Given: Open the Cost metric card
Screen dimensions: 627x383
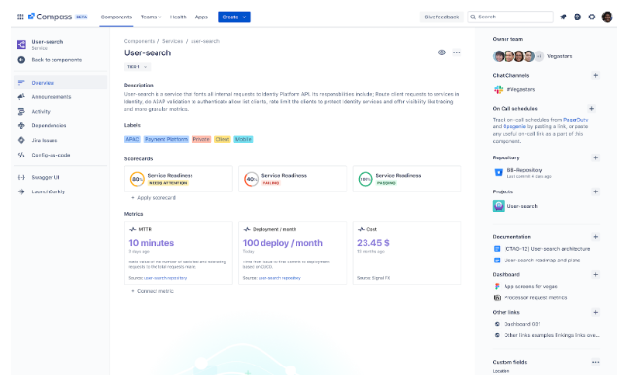Looking at the screenshot, I should (x=406, y=253).
